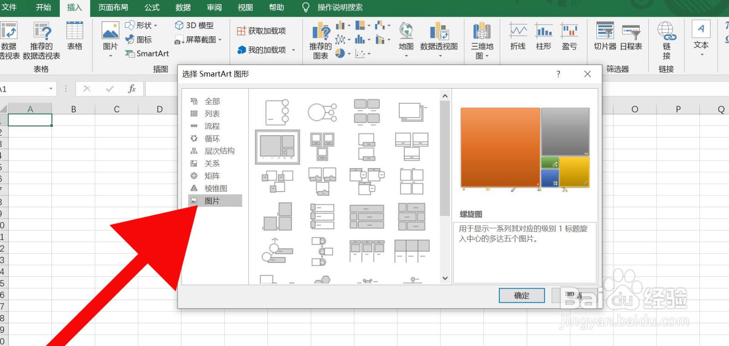
Task: Switch to 公式 formulas tab
Action: pyautogui.click(x=152, y=7)
